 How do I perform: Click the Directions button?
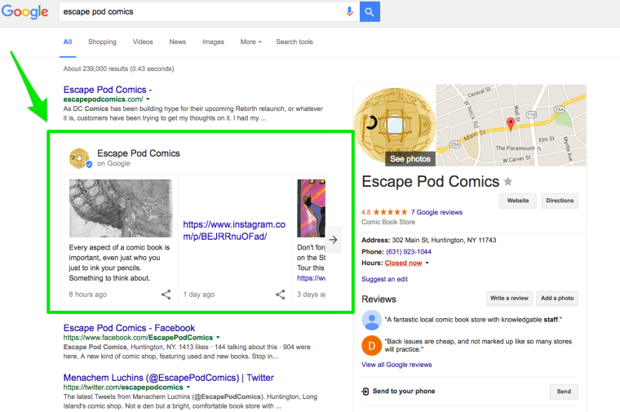pyautogui.click(x=560, y=201)
